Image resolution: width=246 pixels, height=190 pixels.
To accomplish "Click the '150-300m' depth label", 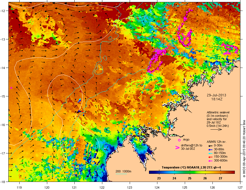I will click(x=221, y=156).
